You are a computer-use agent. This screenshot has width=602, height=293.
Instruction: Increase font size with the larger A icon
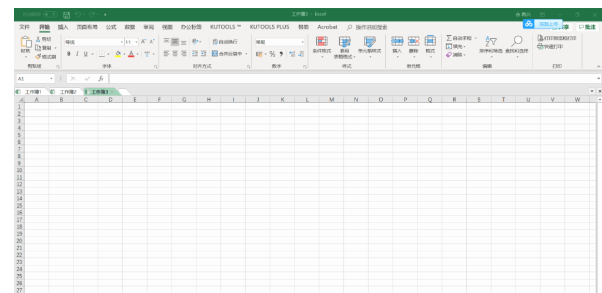click(143, 42)
